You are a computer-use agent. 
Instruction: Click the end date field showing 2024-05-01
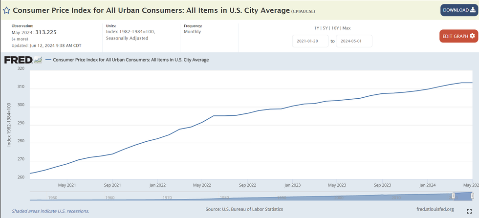click(x=354, y=41)
